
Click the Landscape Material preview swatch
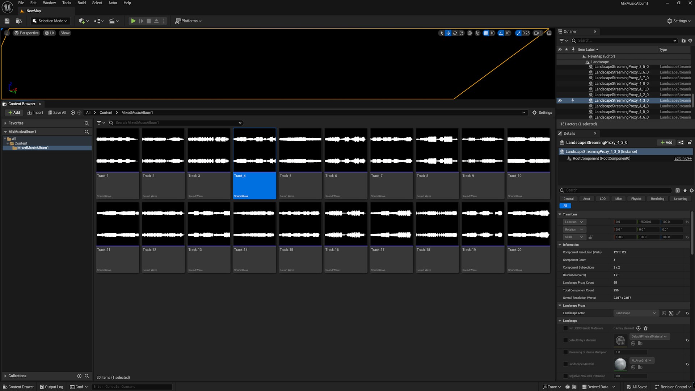point(620,364)
